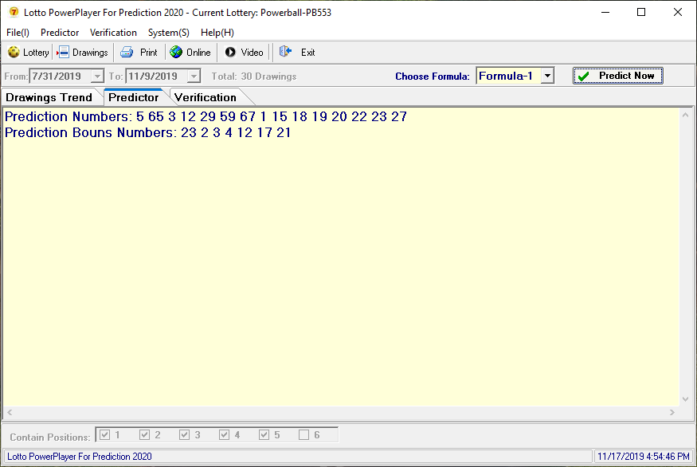
Task: Click the Predict Now button
Action: [618, 76]
